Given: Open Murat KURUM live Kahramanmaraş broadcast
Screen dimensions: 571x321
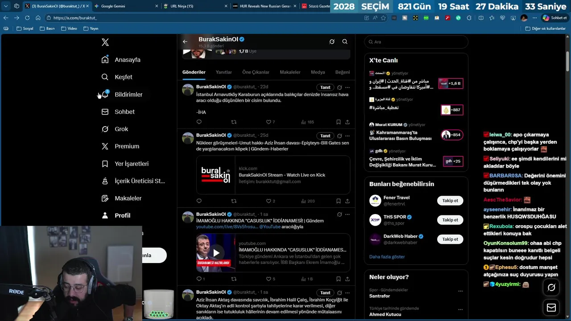Looking at the screenshot, I should pos(416,132).
